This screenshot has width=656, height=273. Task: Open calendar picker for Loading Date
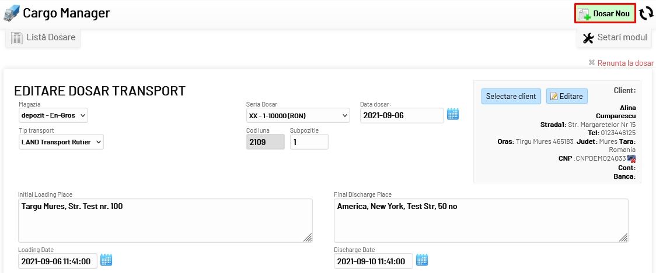(106, 261)
